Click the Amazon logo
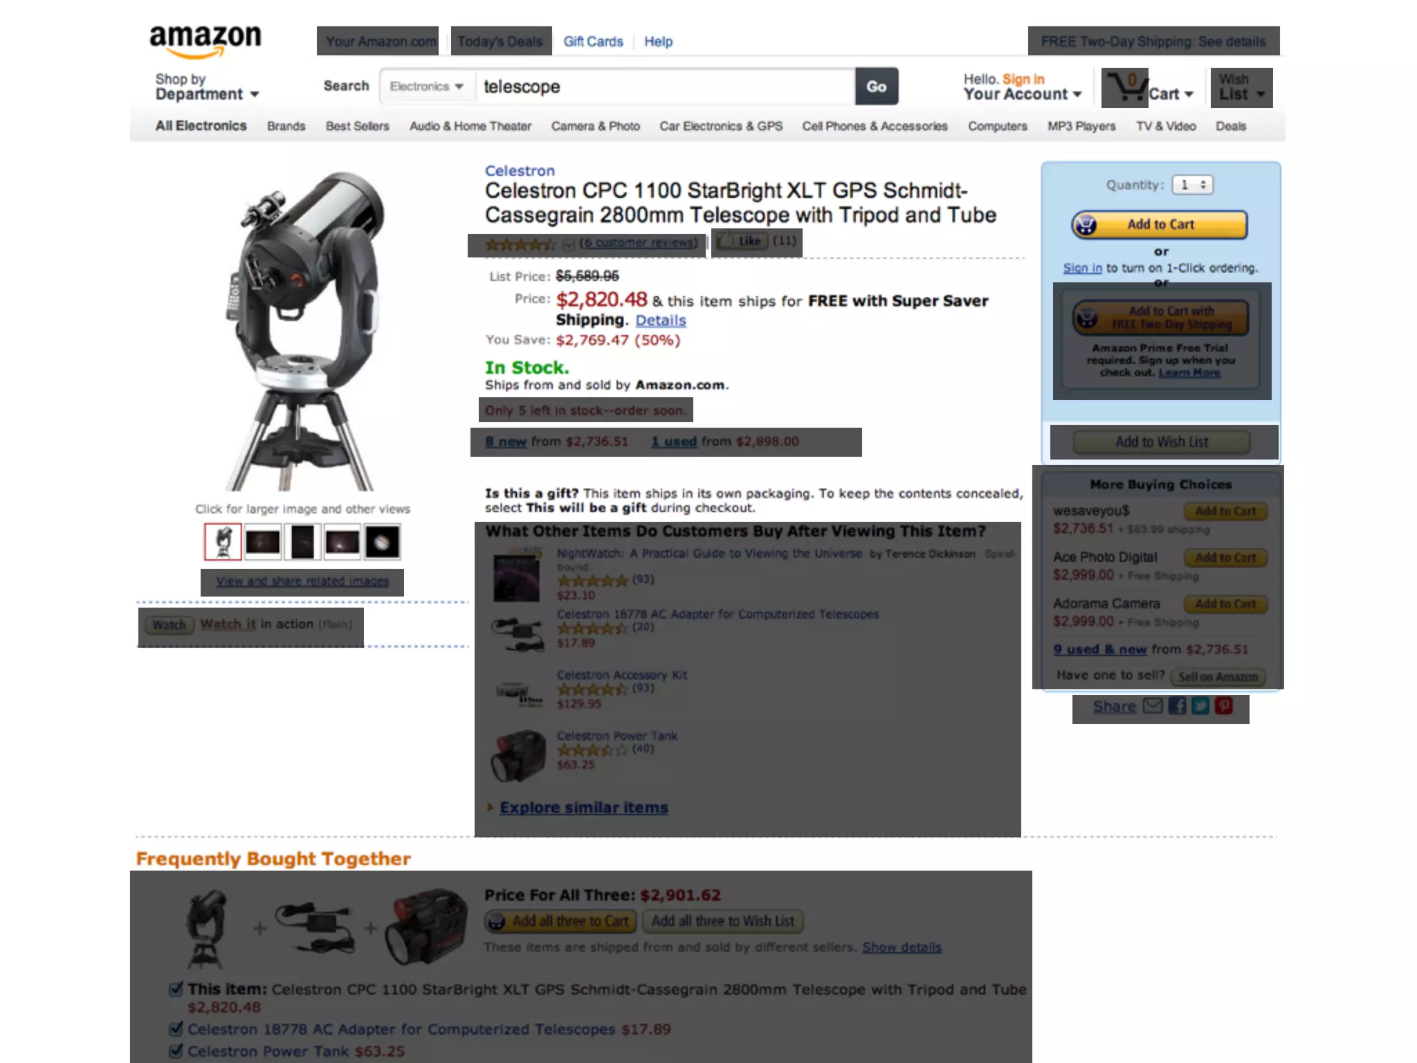 205,42
